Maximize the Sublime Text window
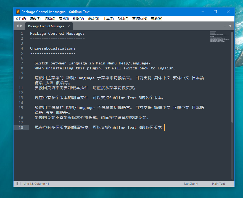The width and height of the screenshot is (243, 198). click(x=215, y=12)
